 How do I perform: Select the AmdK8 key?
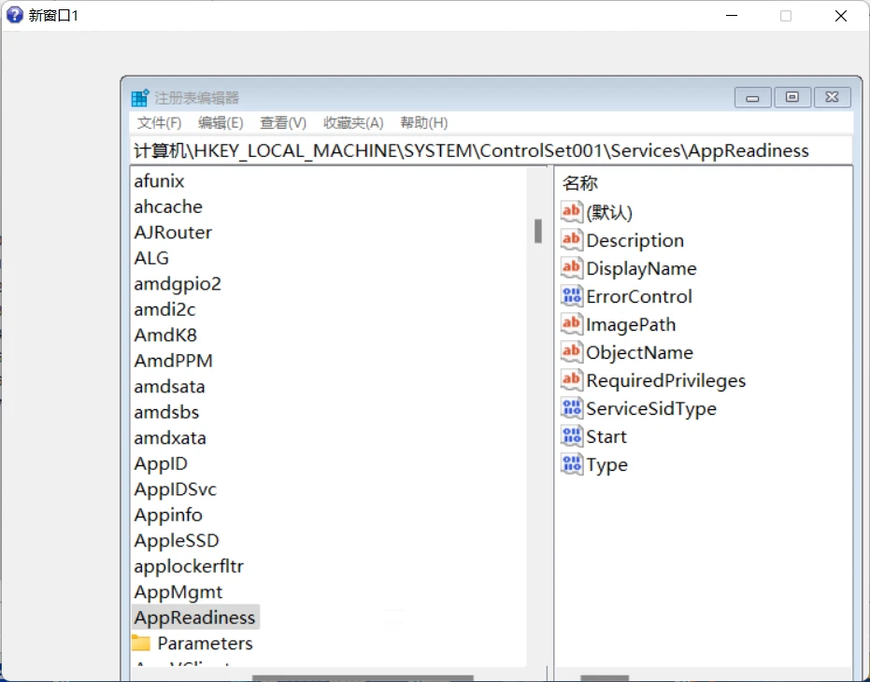165,335
